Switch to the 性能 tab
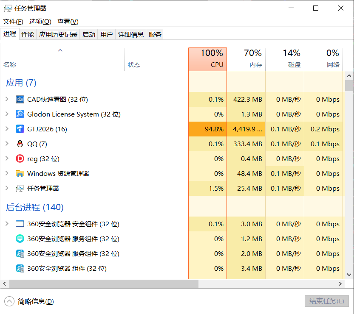The width and height of the screenshot is (354, 314). coord(28,34)
